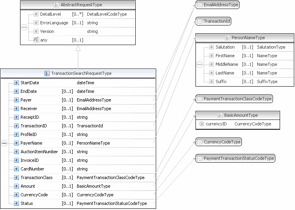Screen dimensions: 295x210
Task: Collapse the AbstractRequestType sequence connector
Action: click(x=24, y=27)
